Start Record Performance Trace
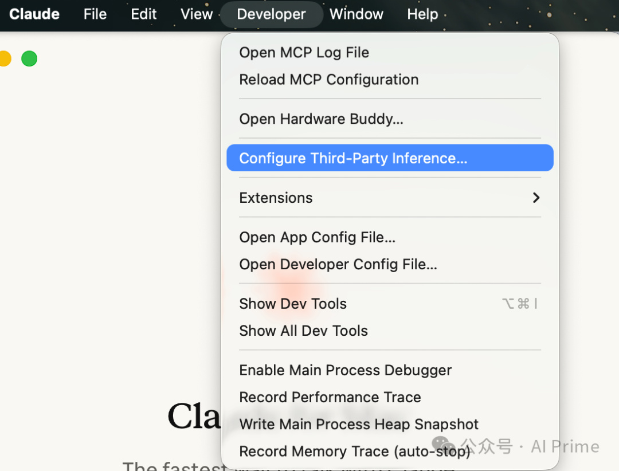The image size is (619, 471). [330, 397]
